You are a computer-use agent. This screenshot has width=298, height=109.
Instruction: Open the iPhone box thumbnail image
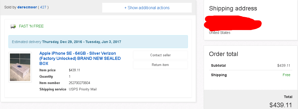pos(20,67)
